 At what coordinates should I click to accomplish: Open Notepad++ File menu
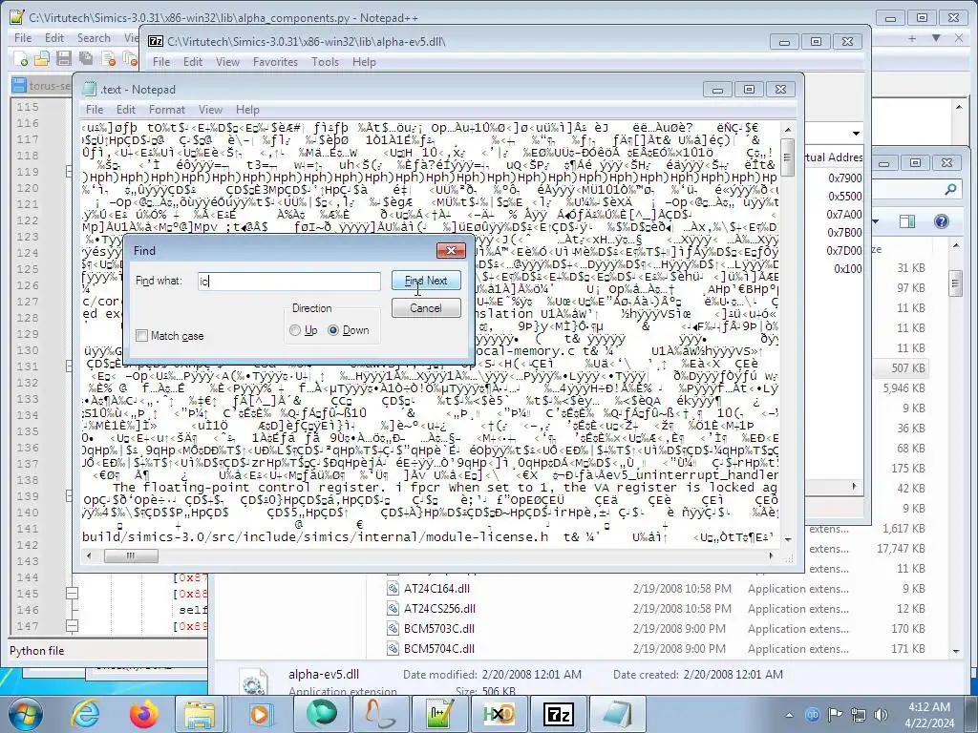pyautogui.click(x=23, y=38)
